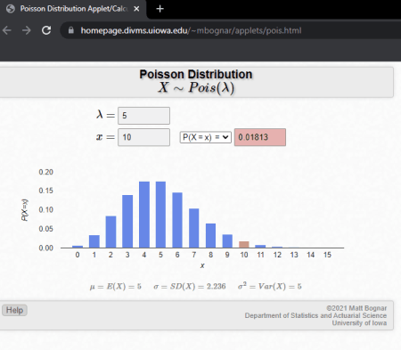The width and height of the screenshot is (401, 350).
Task: Click the bar for x = 5
Action: [160, 215]
